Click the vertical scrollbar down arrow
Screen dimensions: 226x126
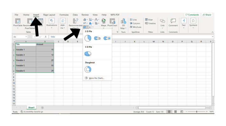pyautogui.click(x=213, y=105)
